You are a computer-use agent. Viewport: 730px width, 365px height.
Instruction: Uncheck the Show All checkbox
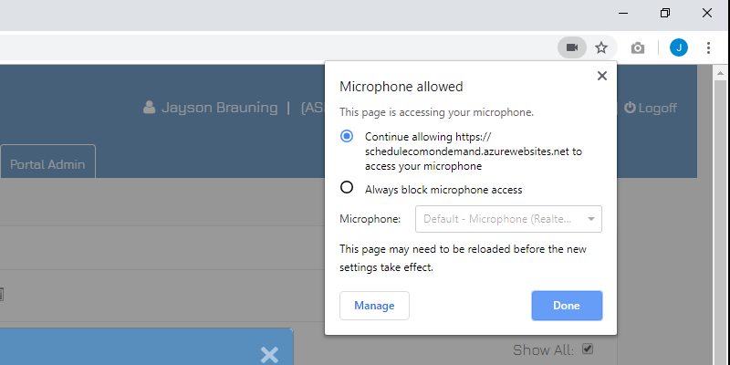tap(588, 349)
